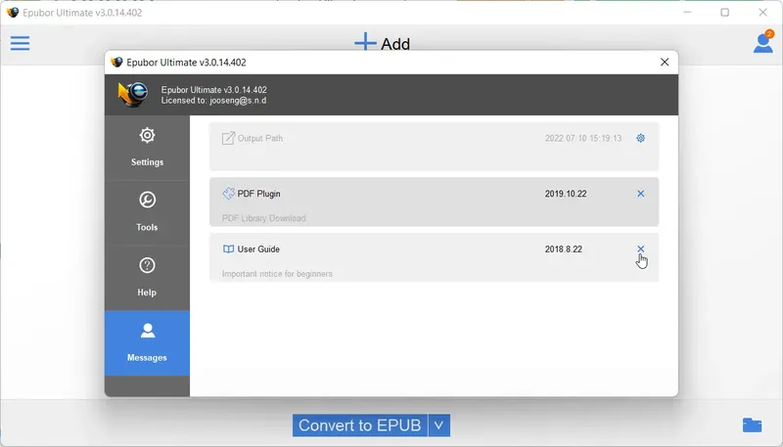Click the User Guide book icon
This screenshot has width=783, height=447.
point(228,249)
